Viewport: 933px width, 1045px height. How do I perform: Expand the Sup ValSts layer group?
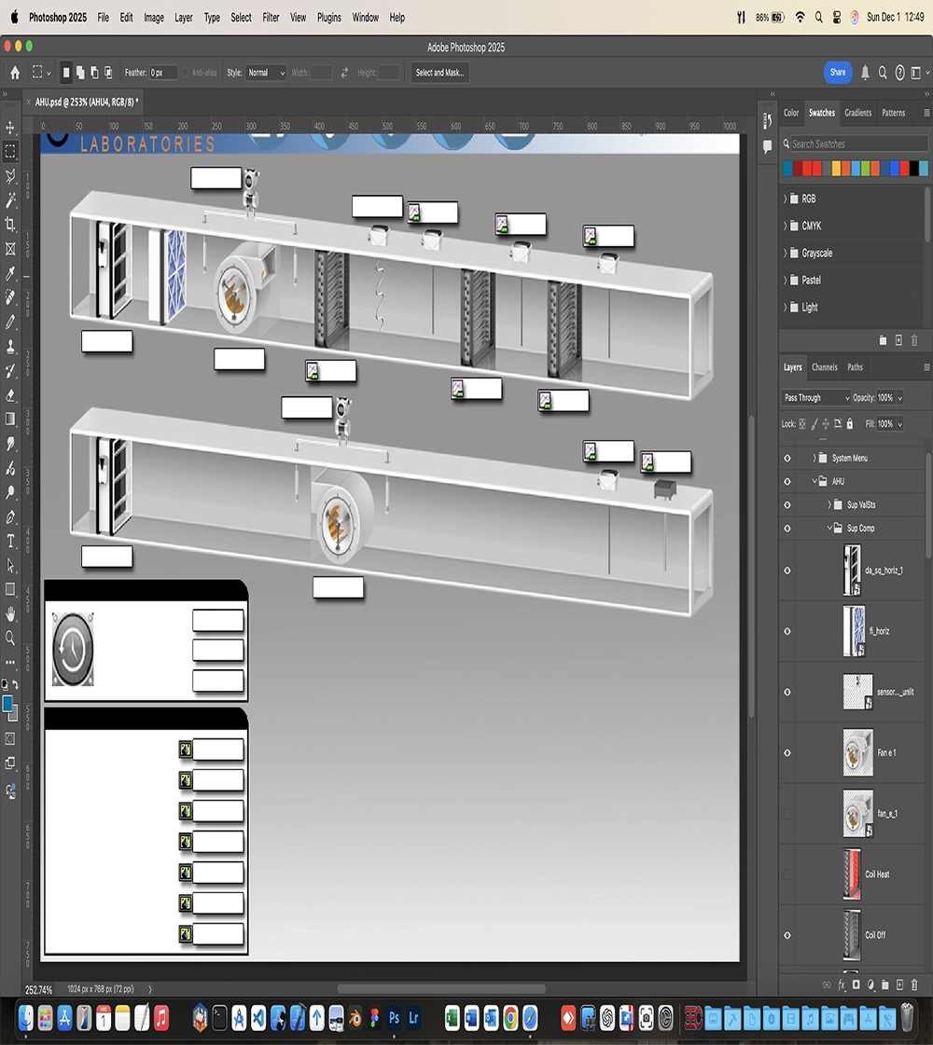pyautogui.click(x=829, y=504)
